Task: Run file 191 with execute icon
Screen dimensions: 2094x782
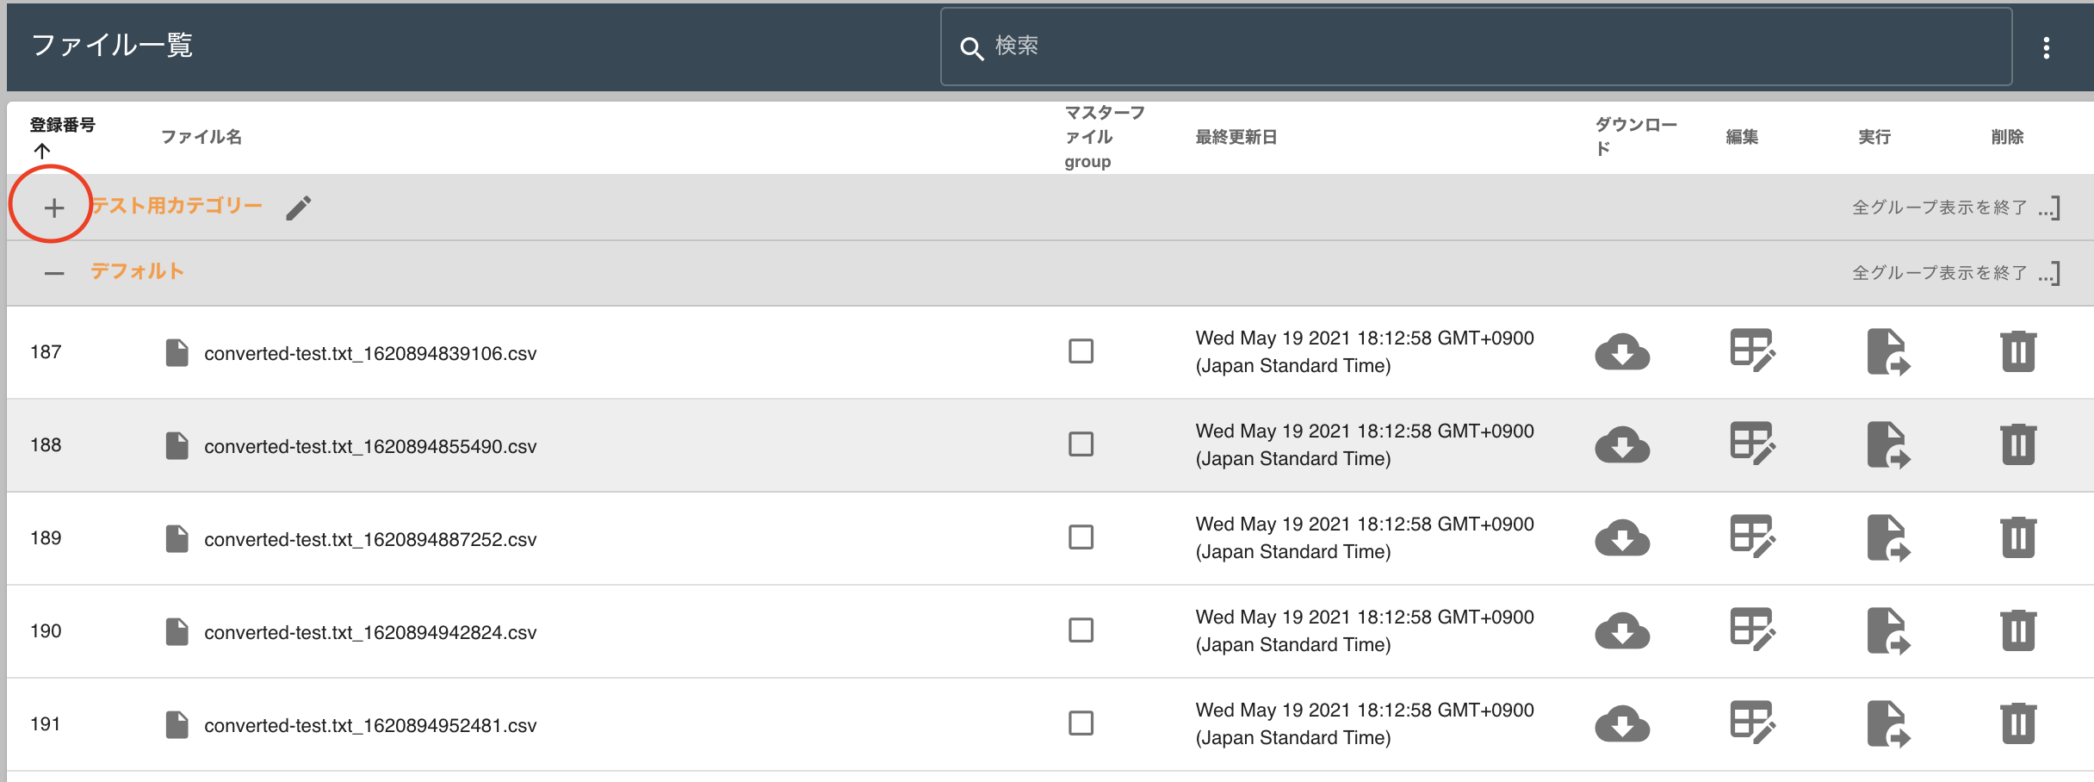Action: click(x=1888, y=723)
